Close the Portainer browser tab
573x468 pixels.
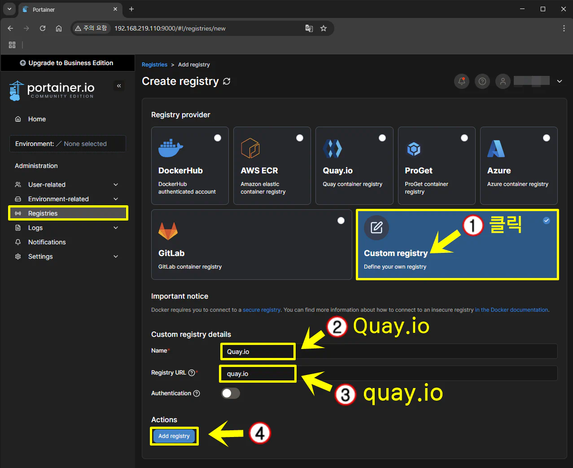pos(115,9)
